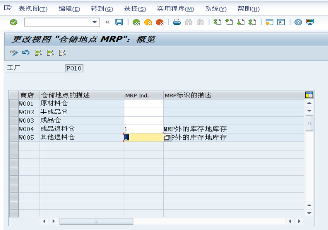The width and height of the screenshot is (328, 230).
Task: Click the Select All entries icon
Action: 38,53
